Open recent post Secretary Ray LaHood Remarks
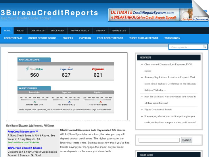Viewport: 209px width, 157px height. (170, 84)
